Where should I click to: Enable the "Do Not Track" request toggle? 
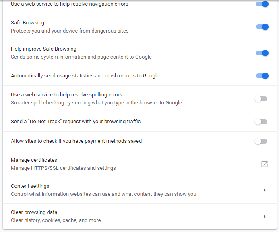click(x=261, y=122)
